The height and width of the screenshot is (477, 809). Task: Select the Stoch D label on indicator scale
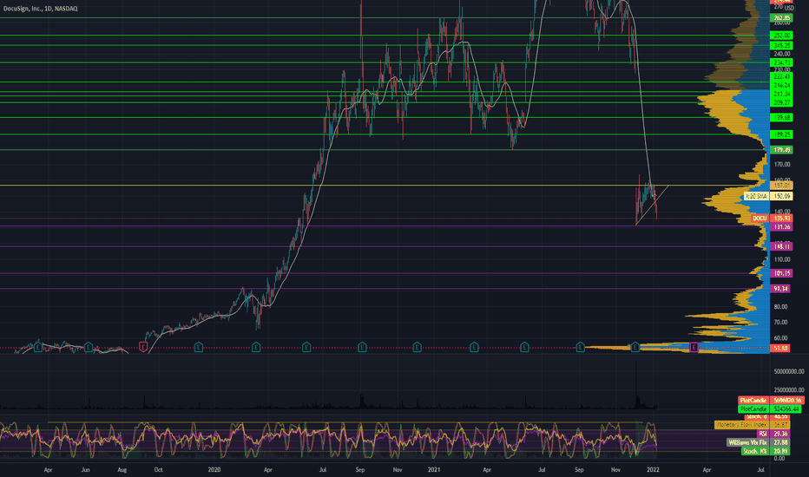[x=766, y=416]
